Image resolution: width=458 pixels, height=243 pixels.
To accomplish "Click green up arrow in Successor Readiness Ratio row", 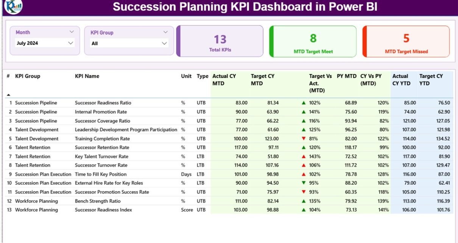I will click(304, 103).
